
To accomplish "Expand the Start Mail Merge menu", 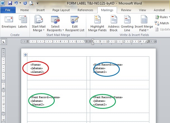I will pyautogui.click(x=39, y=23).
